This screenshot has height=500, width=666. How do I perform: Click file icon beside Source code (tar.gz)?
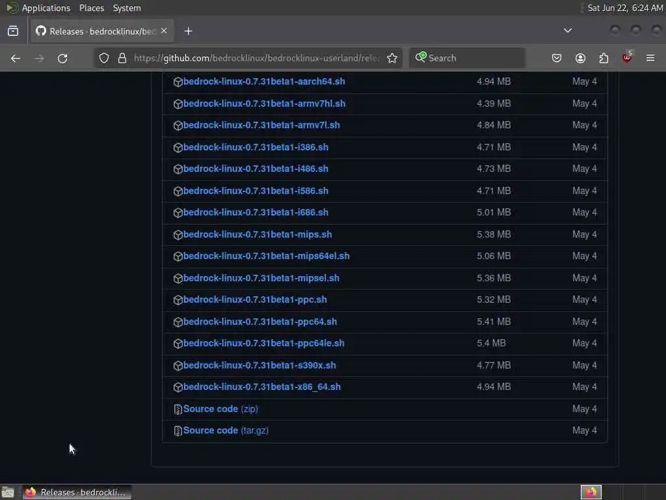178,431
